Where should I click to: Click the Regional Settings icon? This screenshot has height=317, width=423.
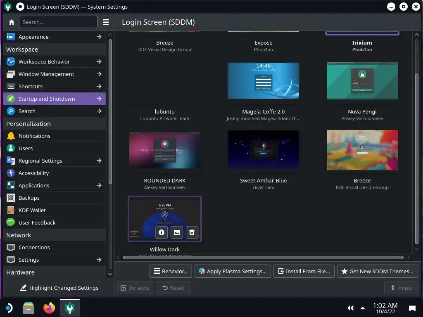point(10,161)
